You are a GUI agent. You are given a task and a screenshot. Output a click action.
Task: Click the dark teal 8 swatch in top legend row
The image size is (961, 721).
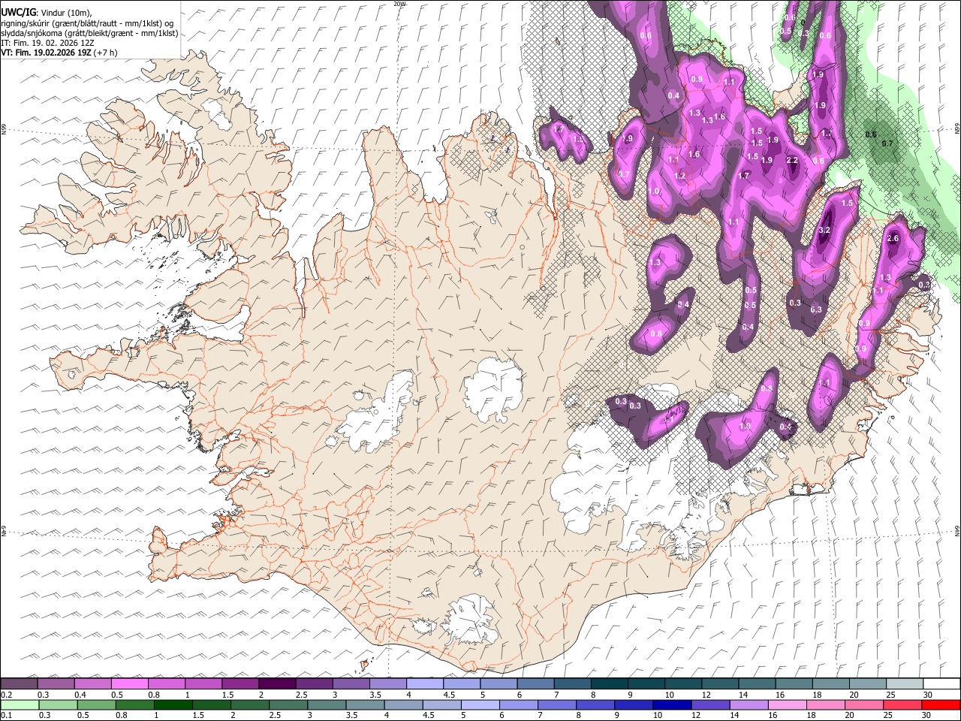click(x=609, y=683)
